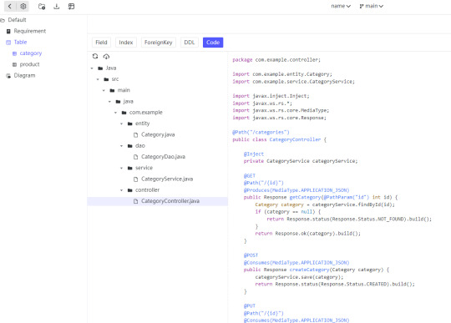Click the CategoryDao.java file icon

pos(136,157)
